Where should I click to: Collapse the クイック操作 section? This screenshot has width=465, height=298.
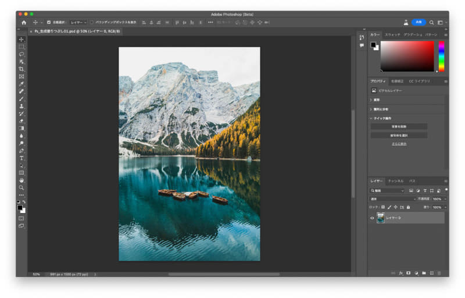click(371, 118)
